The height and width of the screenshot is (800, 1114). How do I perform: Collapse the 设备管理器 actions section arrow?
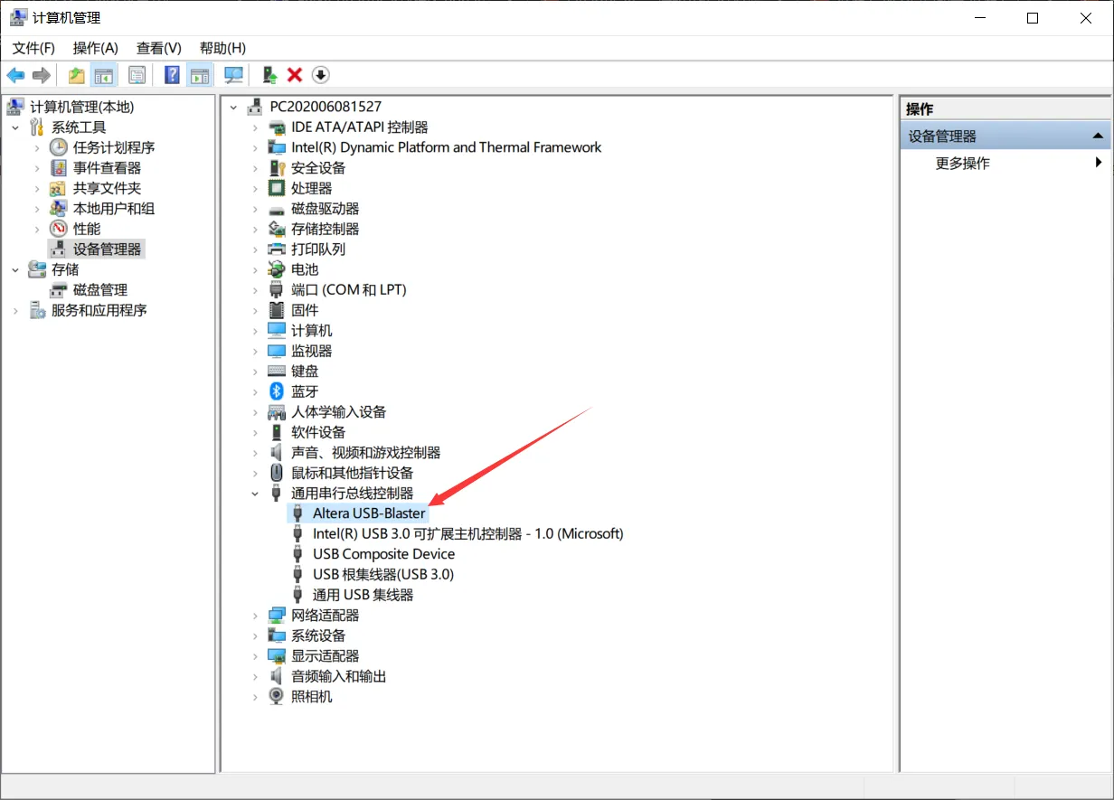click(1098, 136)
